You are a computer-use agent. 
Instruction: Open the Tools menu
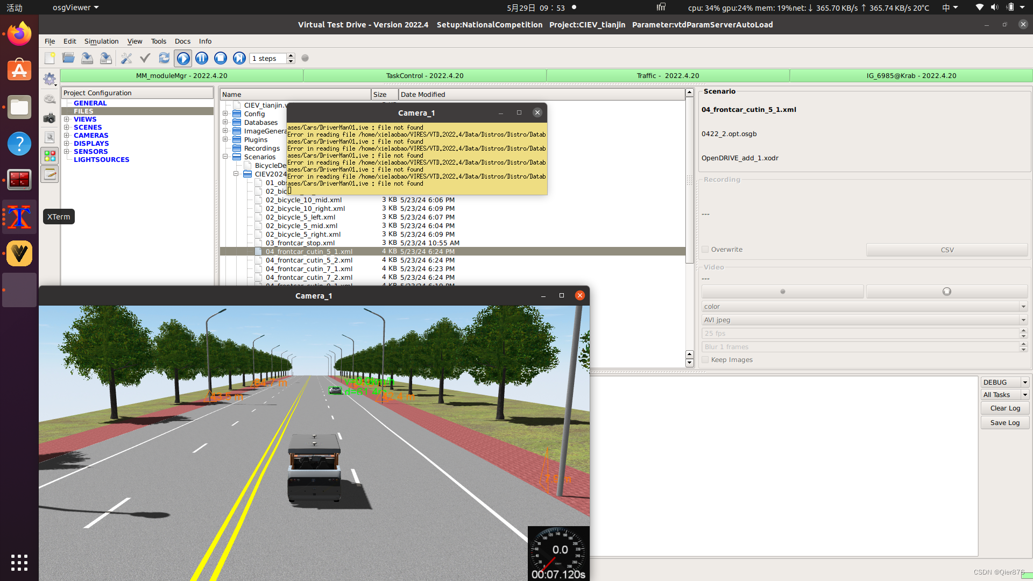tap(158, 41)
